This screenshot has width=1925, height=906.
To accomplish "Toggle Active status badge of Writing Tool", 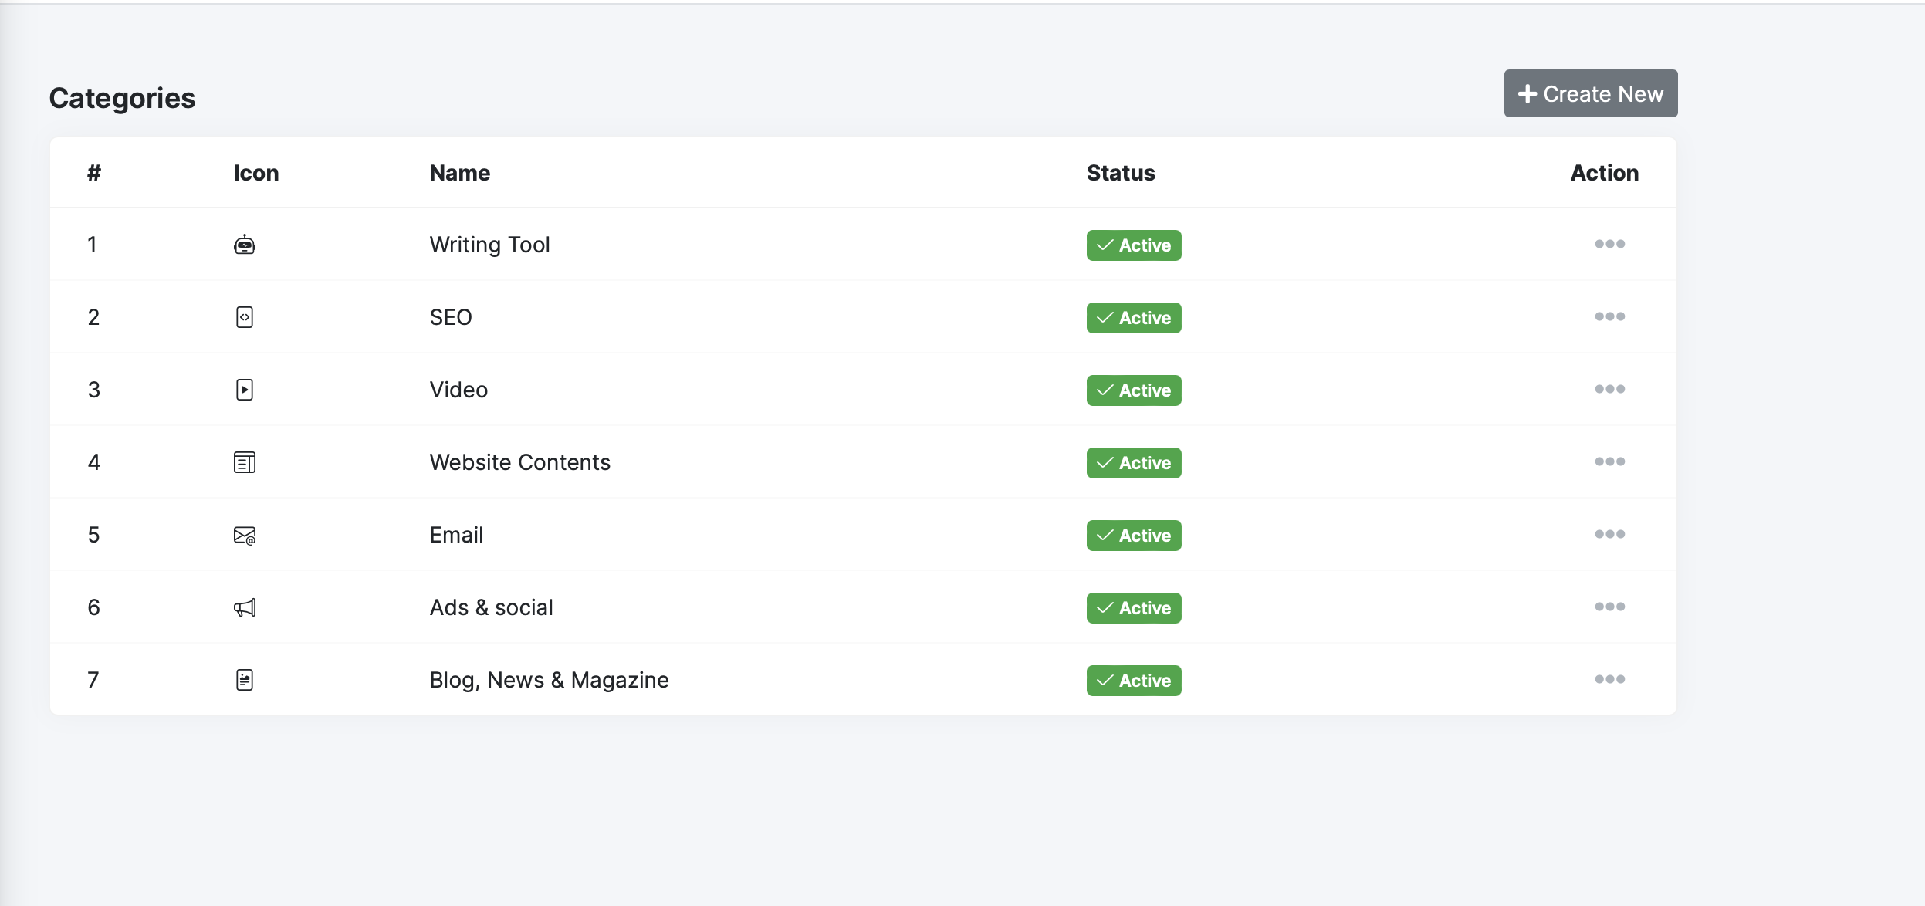I will [x=1133, y=245].
